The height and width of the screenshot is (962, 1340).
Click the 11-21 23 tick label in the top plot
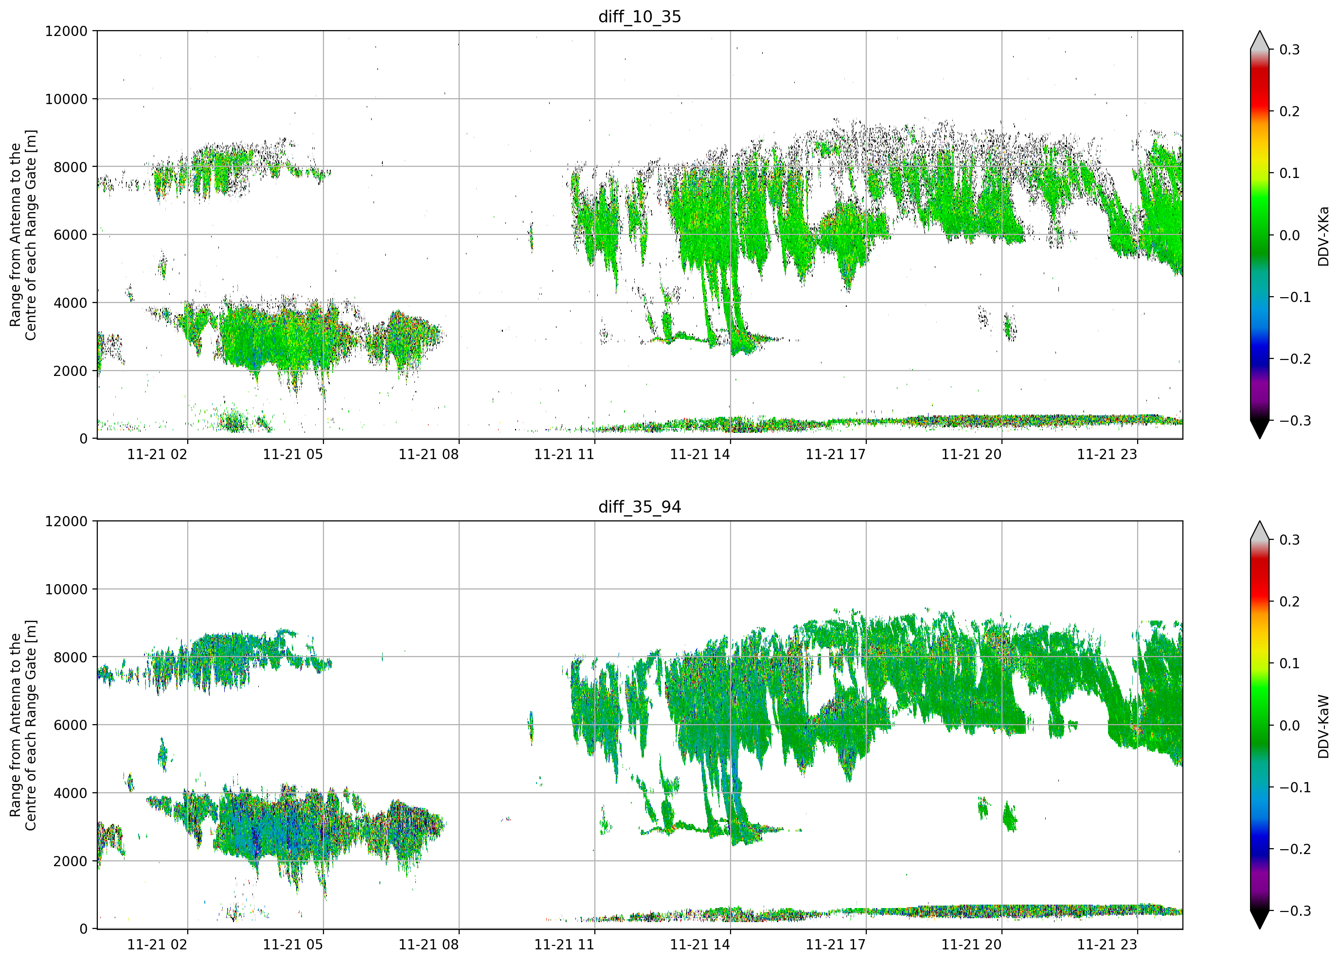pos(1107,454)
